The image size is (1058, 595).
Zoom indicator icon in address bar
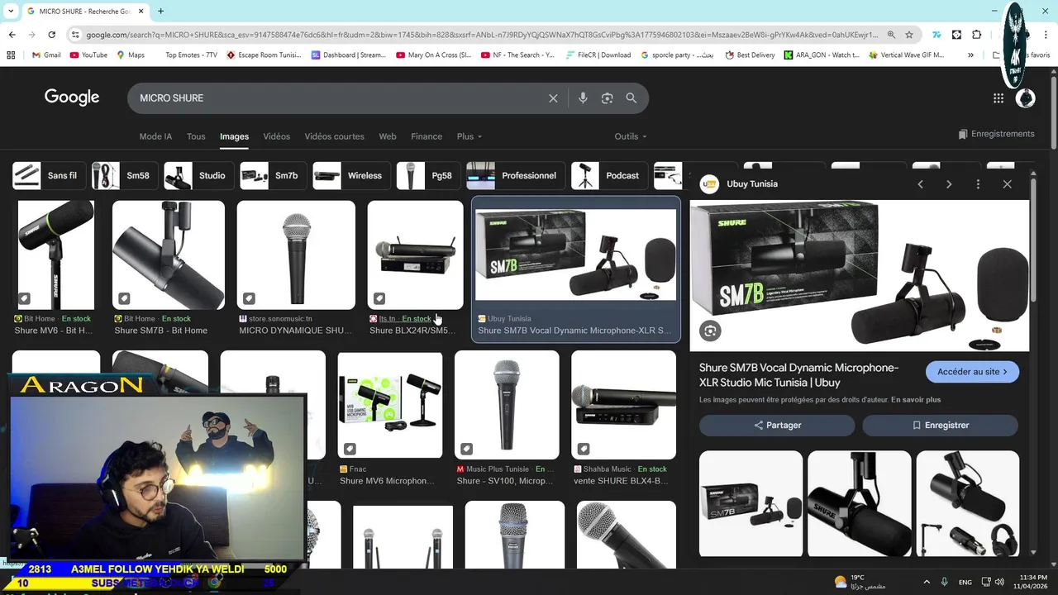(891, 35)
